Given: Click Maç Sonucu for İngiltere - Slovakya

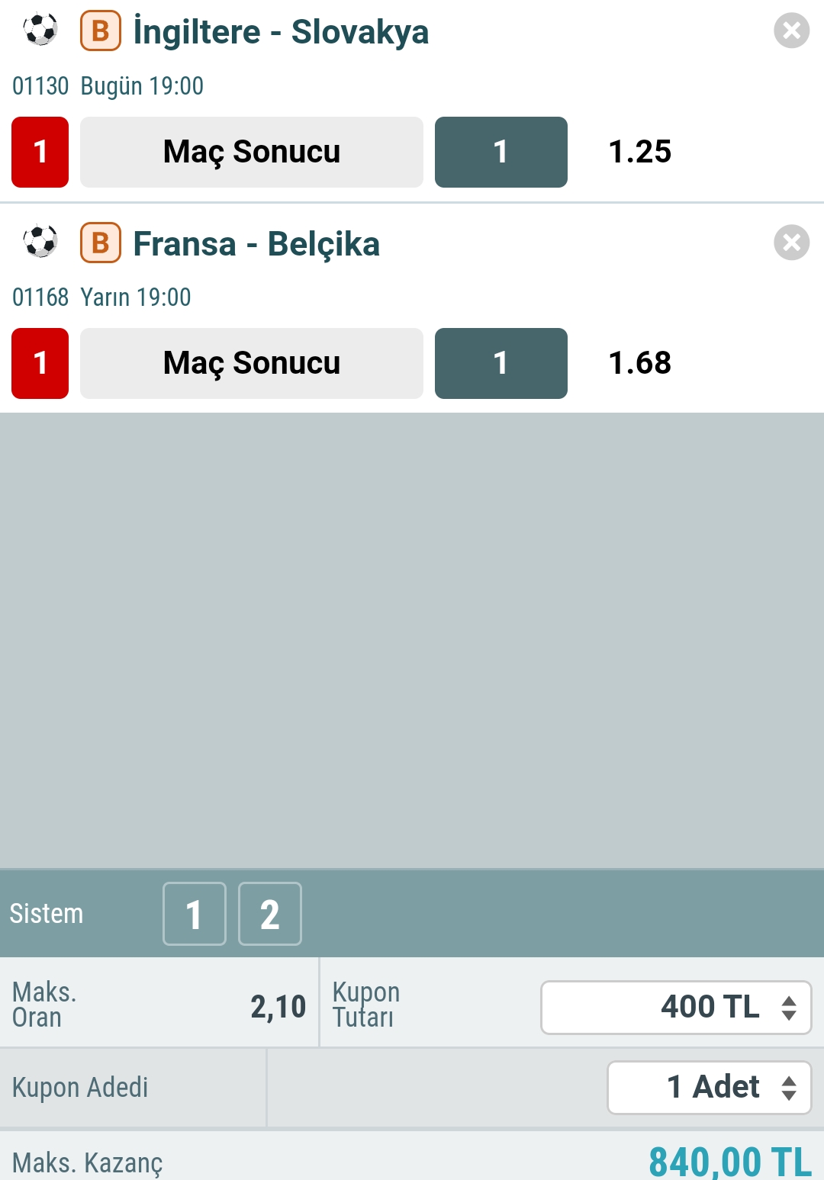Looking at the screenshot, I should [252, 152].
